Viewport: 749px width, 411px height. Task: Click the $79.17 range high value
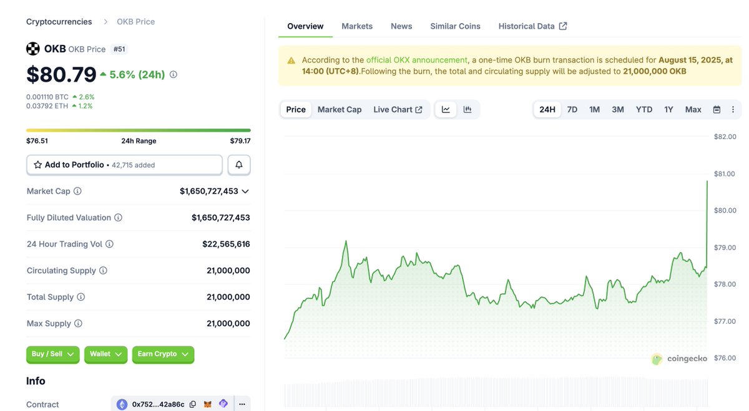tap(240, 141)
